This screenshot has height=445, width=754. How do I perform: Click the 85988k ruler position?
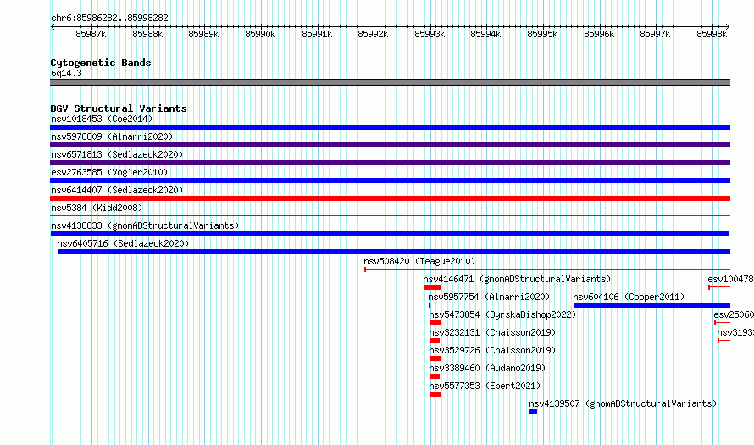click(x=147, y=34)
